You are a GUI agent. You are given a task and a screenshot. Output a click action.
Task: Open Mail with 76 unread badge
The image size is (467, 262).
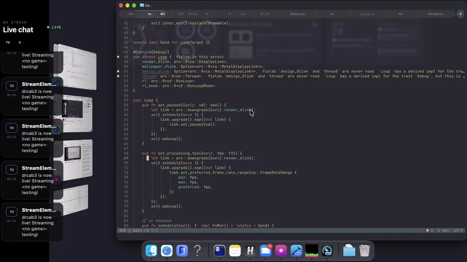(266, 250)
